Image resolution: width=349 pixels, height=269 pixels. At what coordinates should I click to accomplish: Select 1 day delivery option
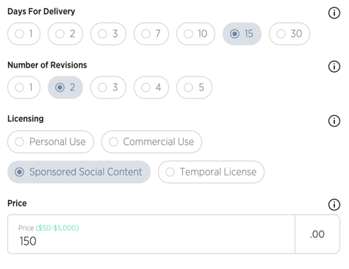click(x=24, y=34)
